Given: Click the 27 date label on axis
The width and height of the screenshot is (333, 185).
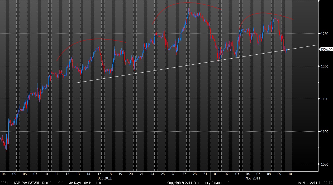Looking at the screenshot, I should pyautogui.click(x=184, y=174).
